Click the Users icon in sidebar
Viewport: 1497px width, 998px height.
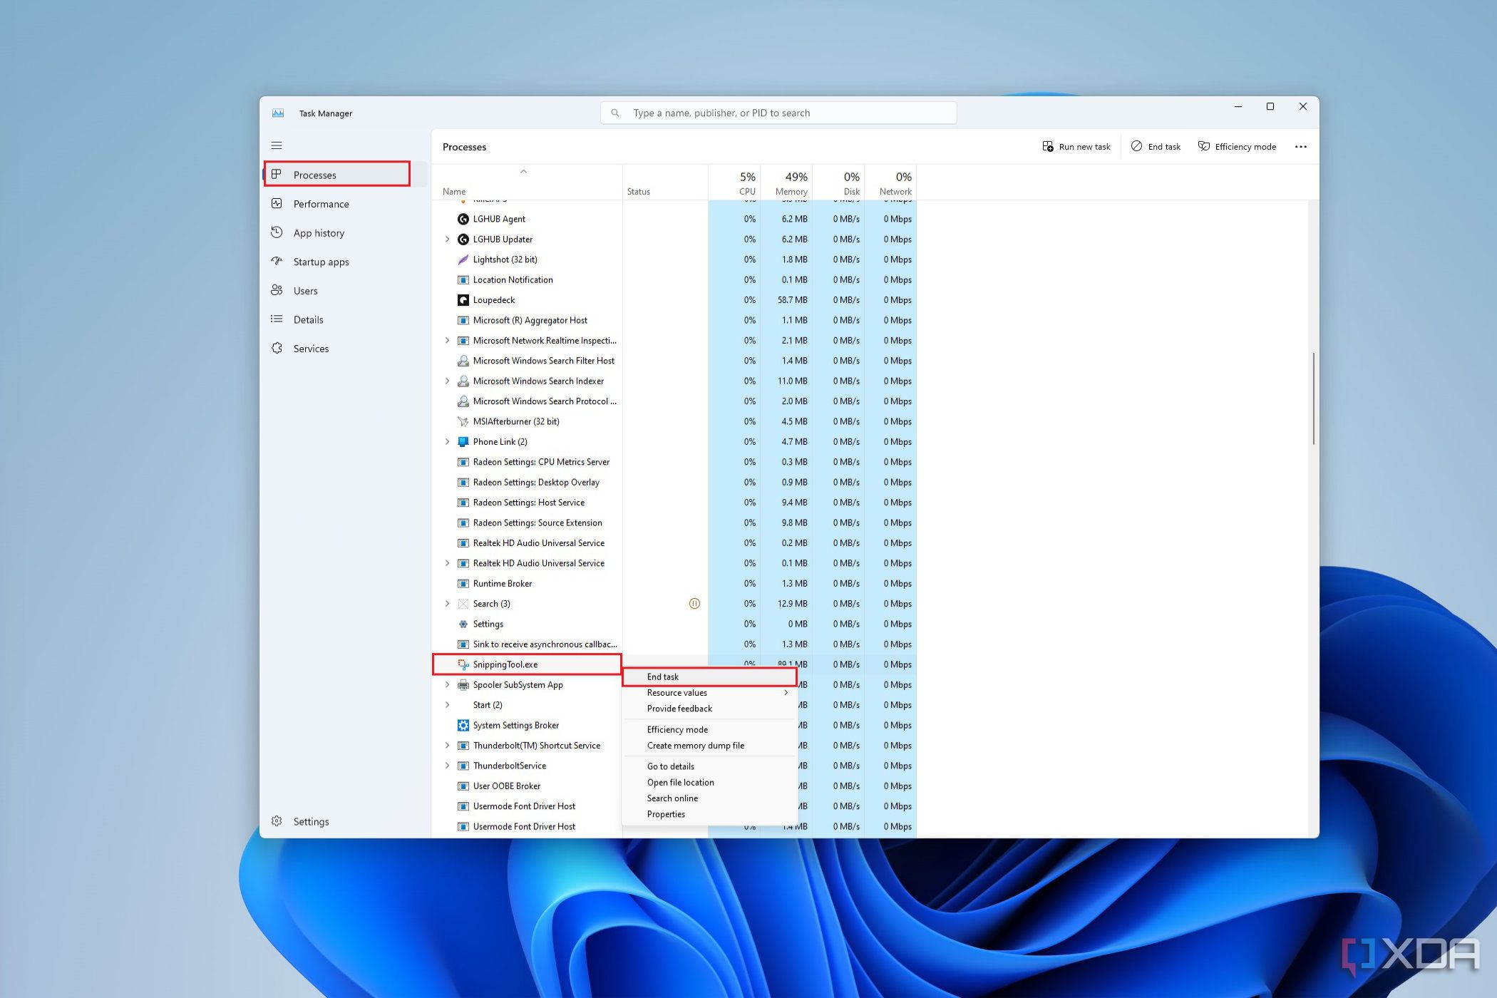coord(277,290)
